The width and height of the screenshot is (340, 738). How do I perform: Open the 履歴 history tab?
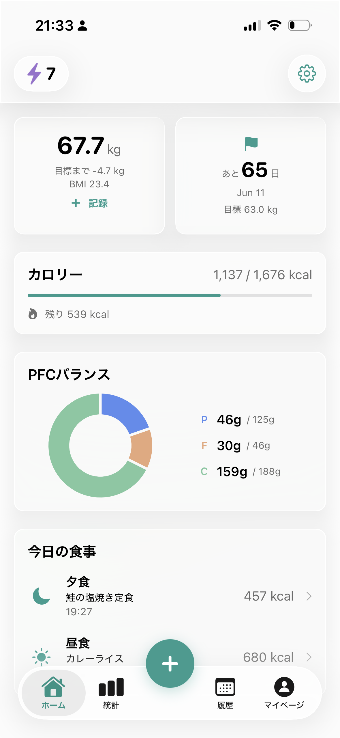coord(225,692)
